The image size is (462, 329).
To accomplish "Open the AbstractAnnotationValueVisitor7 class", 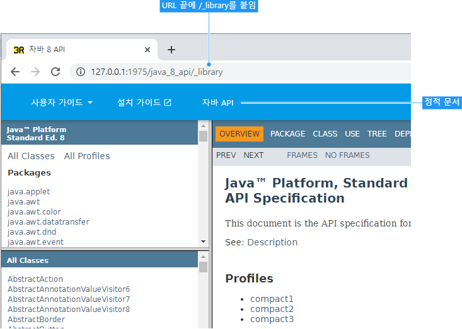I will (69, 299).
